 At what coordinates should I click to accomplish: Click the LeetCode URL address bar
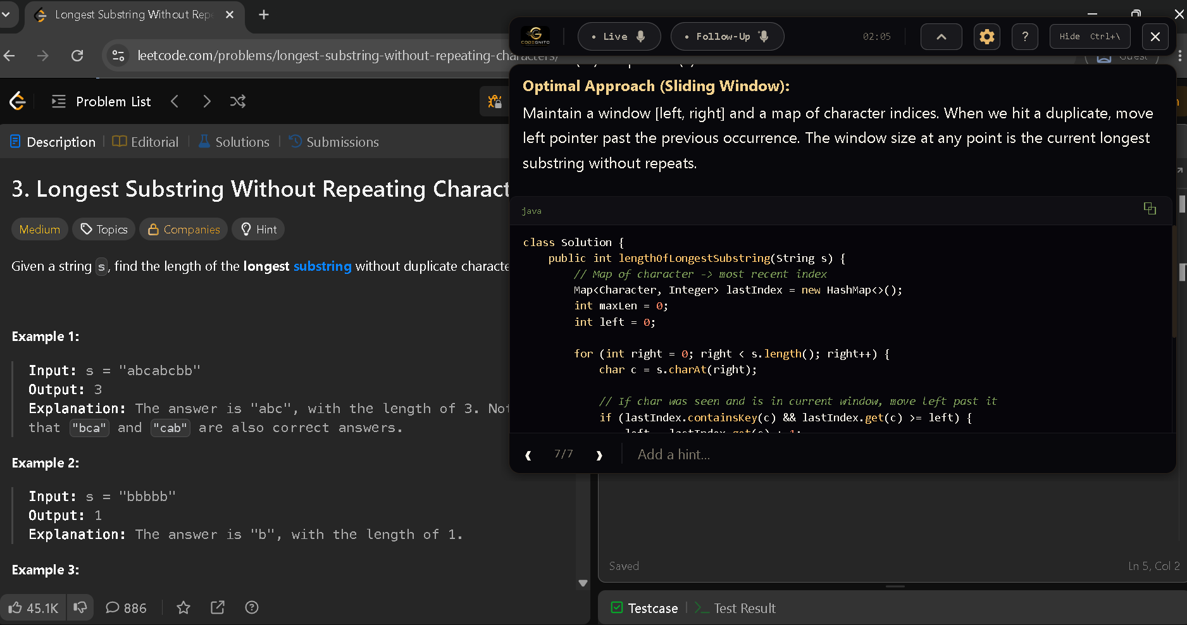pyautogui.click(x=347, y=56)
